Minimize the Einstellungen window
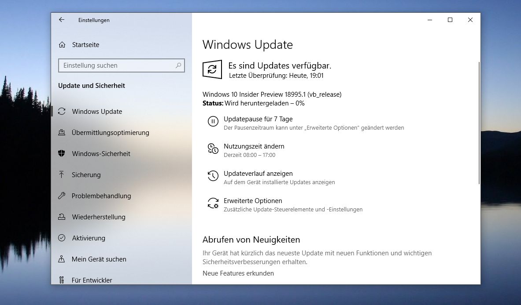Screen dimensions: 521x305 [x=430, y=20]
